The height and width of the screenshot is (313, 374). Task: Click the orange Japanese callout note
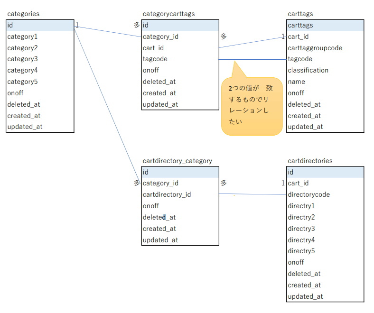(252, 106)
